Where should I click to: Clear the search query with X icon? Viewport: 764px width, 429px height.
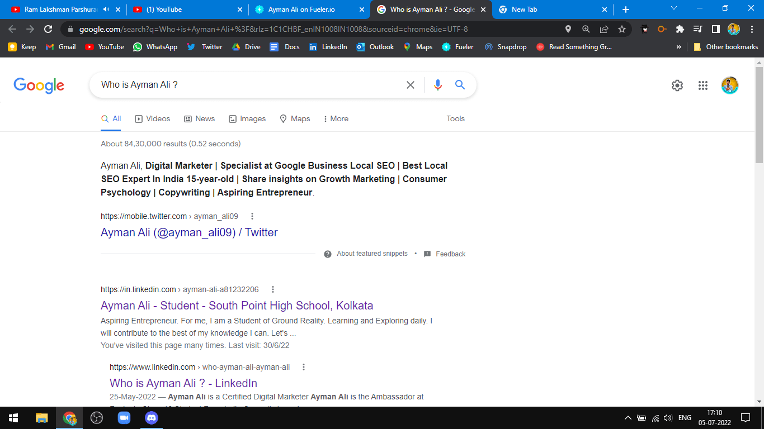[x=411, y=85]
